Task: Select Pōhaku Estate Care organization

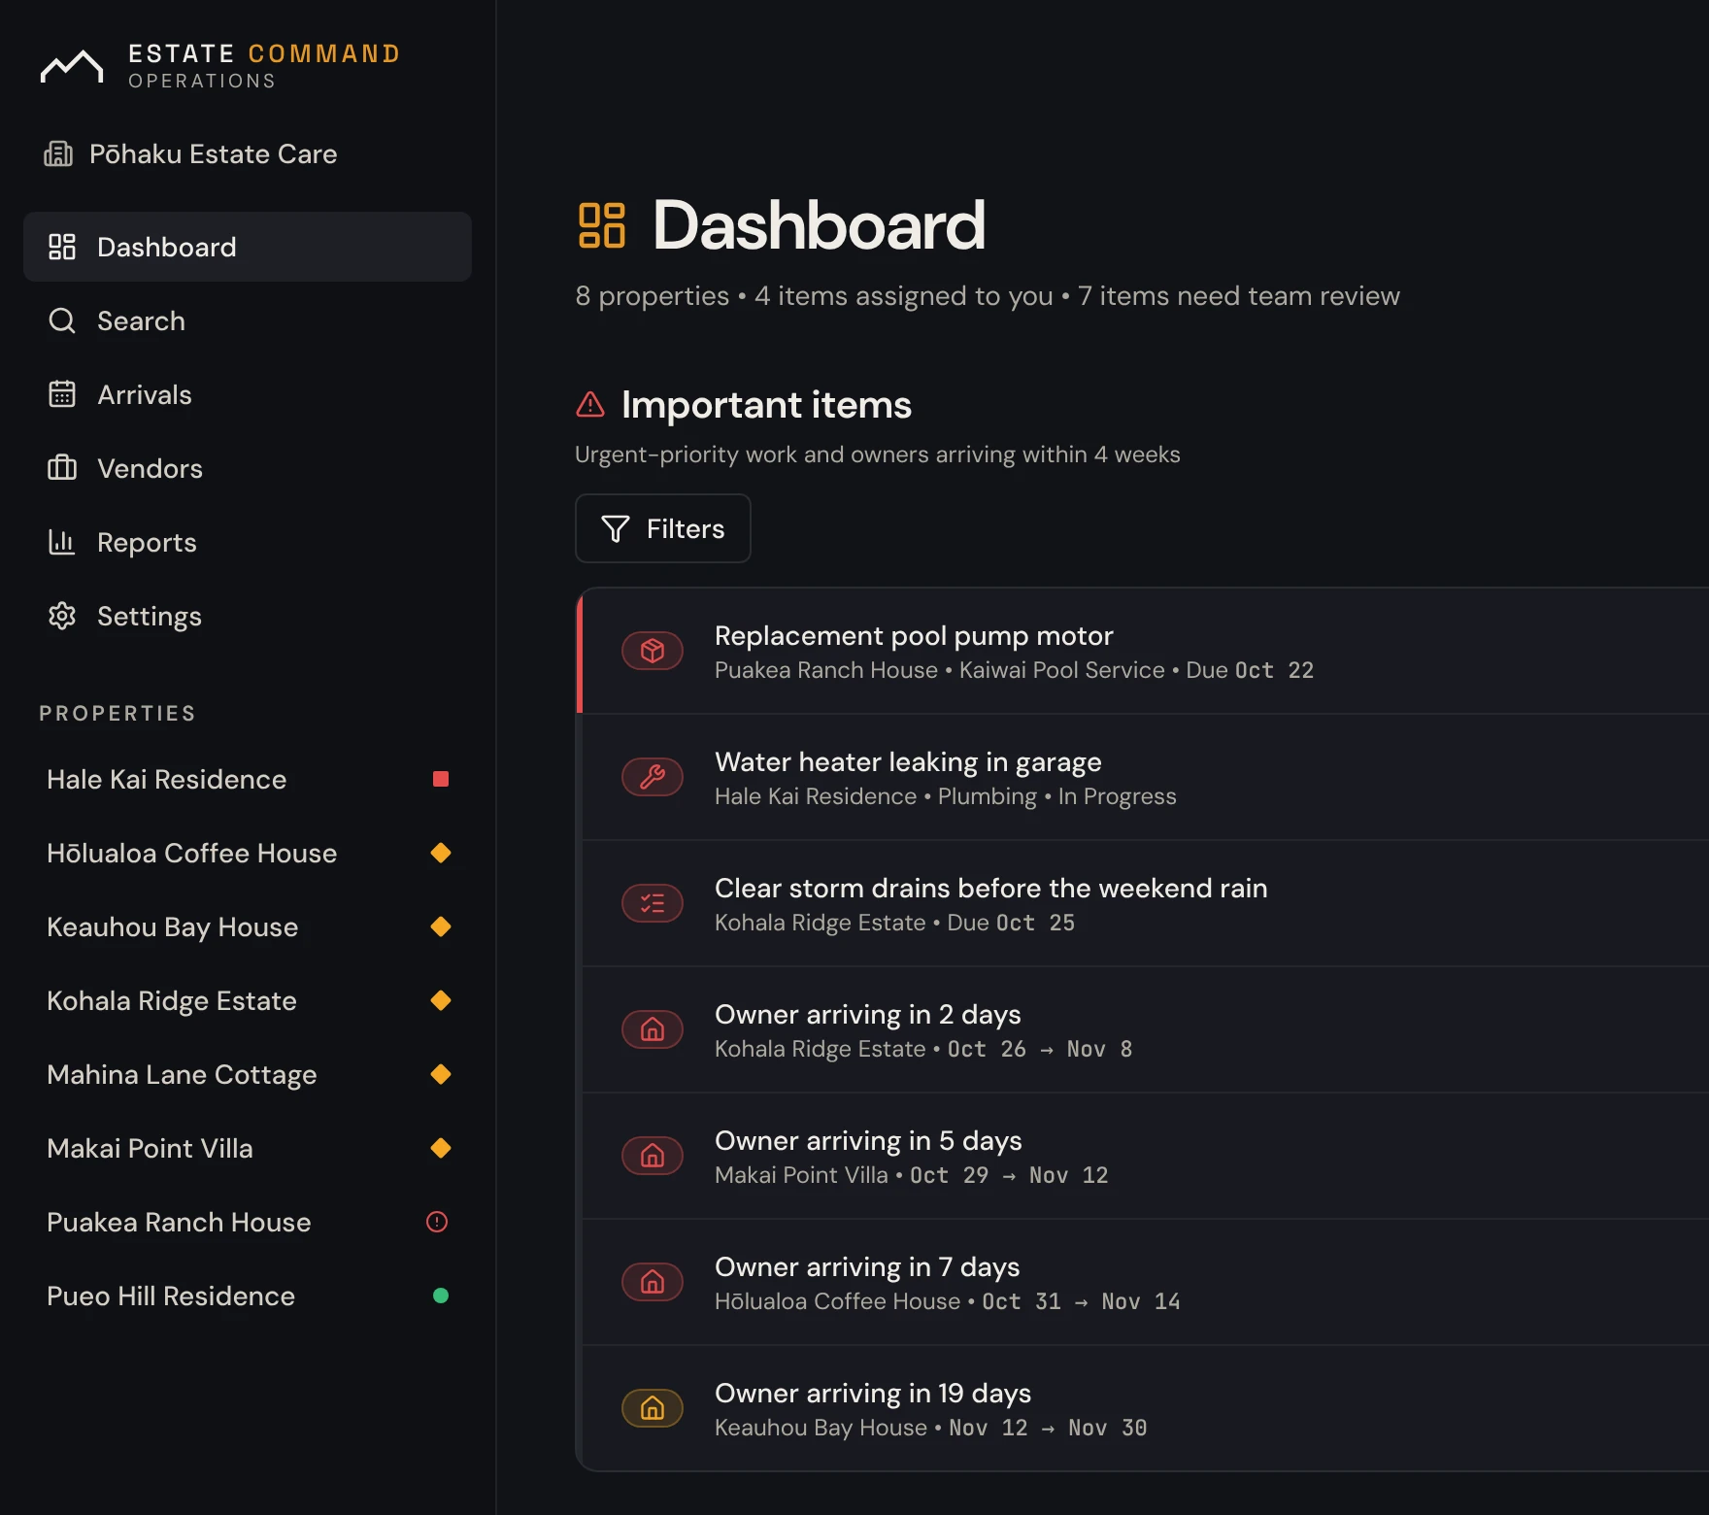Action: click(x=190, y=153)
